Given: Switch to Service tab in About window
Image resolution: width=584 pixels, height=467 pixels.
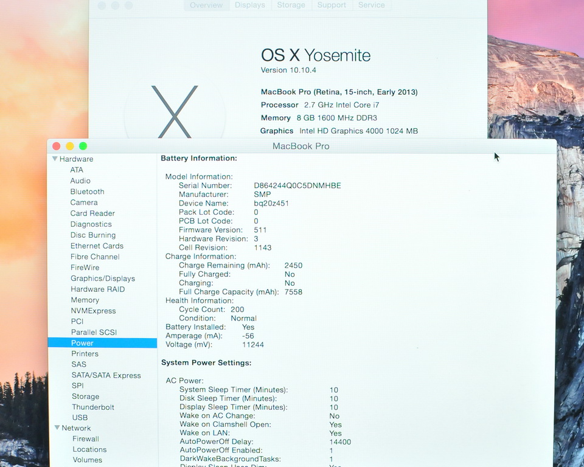Looking at the screenshot, I should [x=371, y=5].
